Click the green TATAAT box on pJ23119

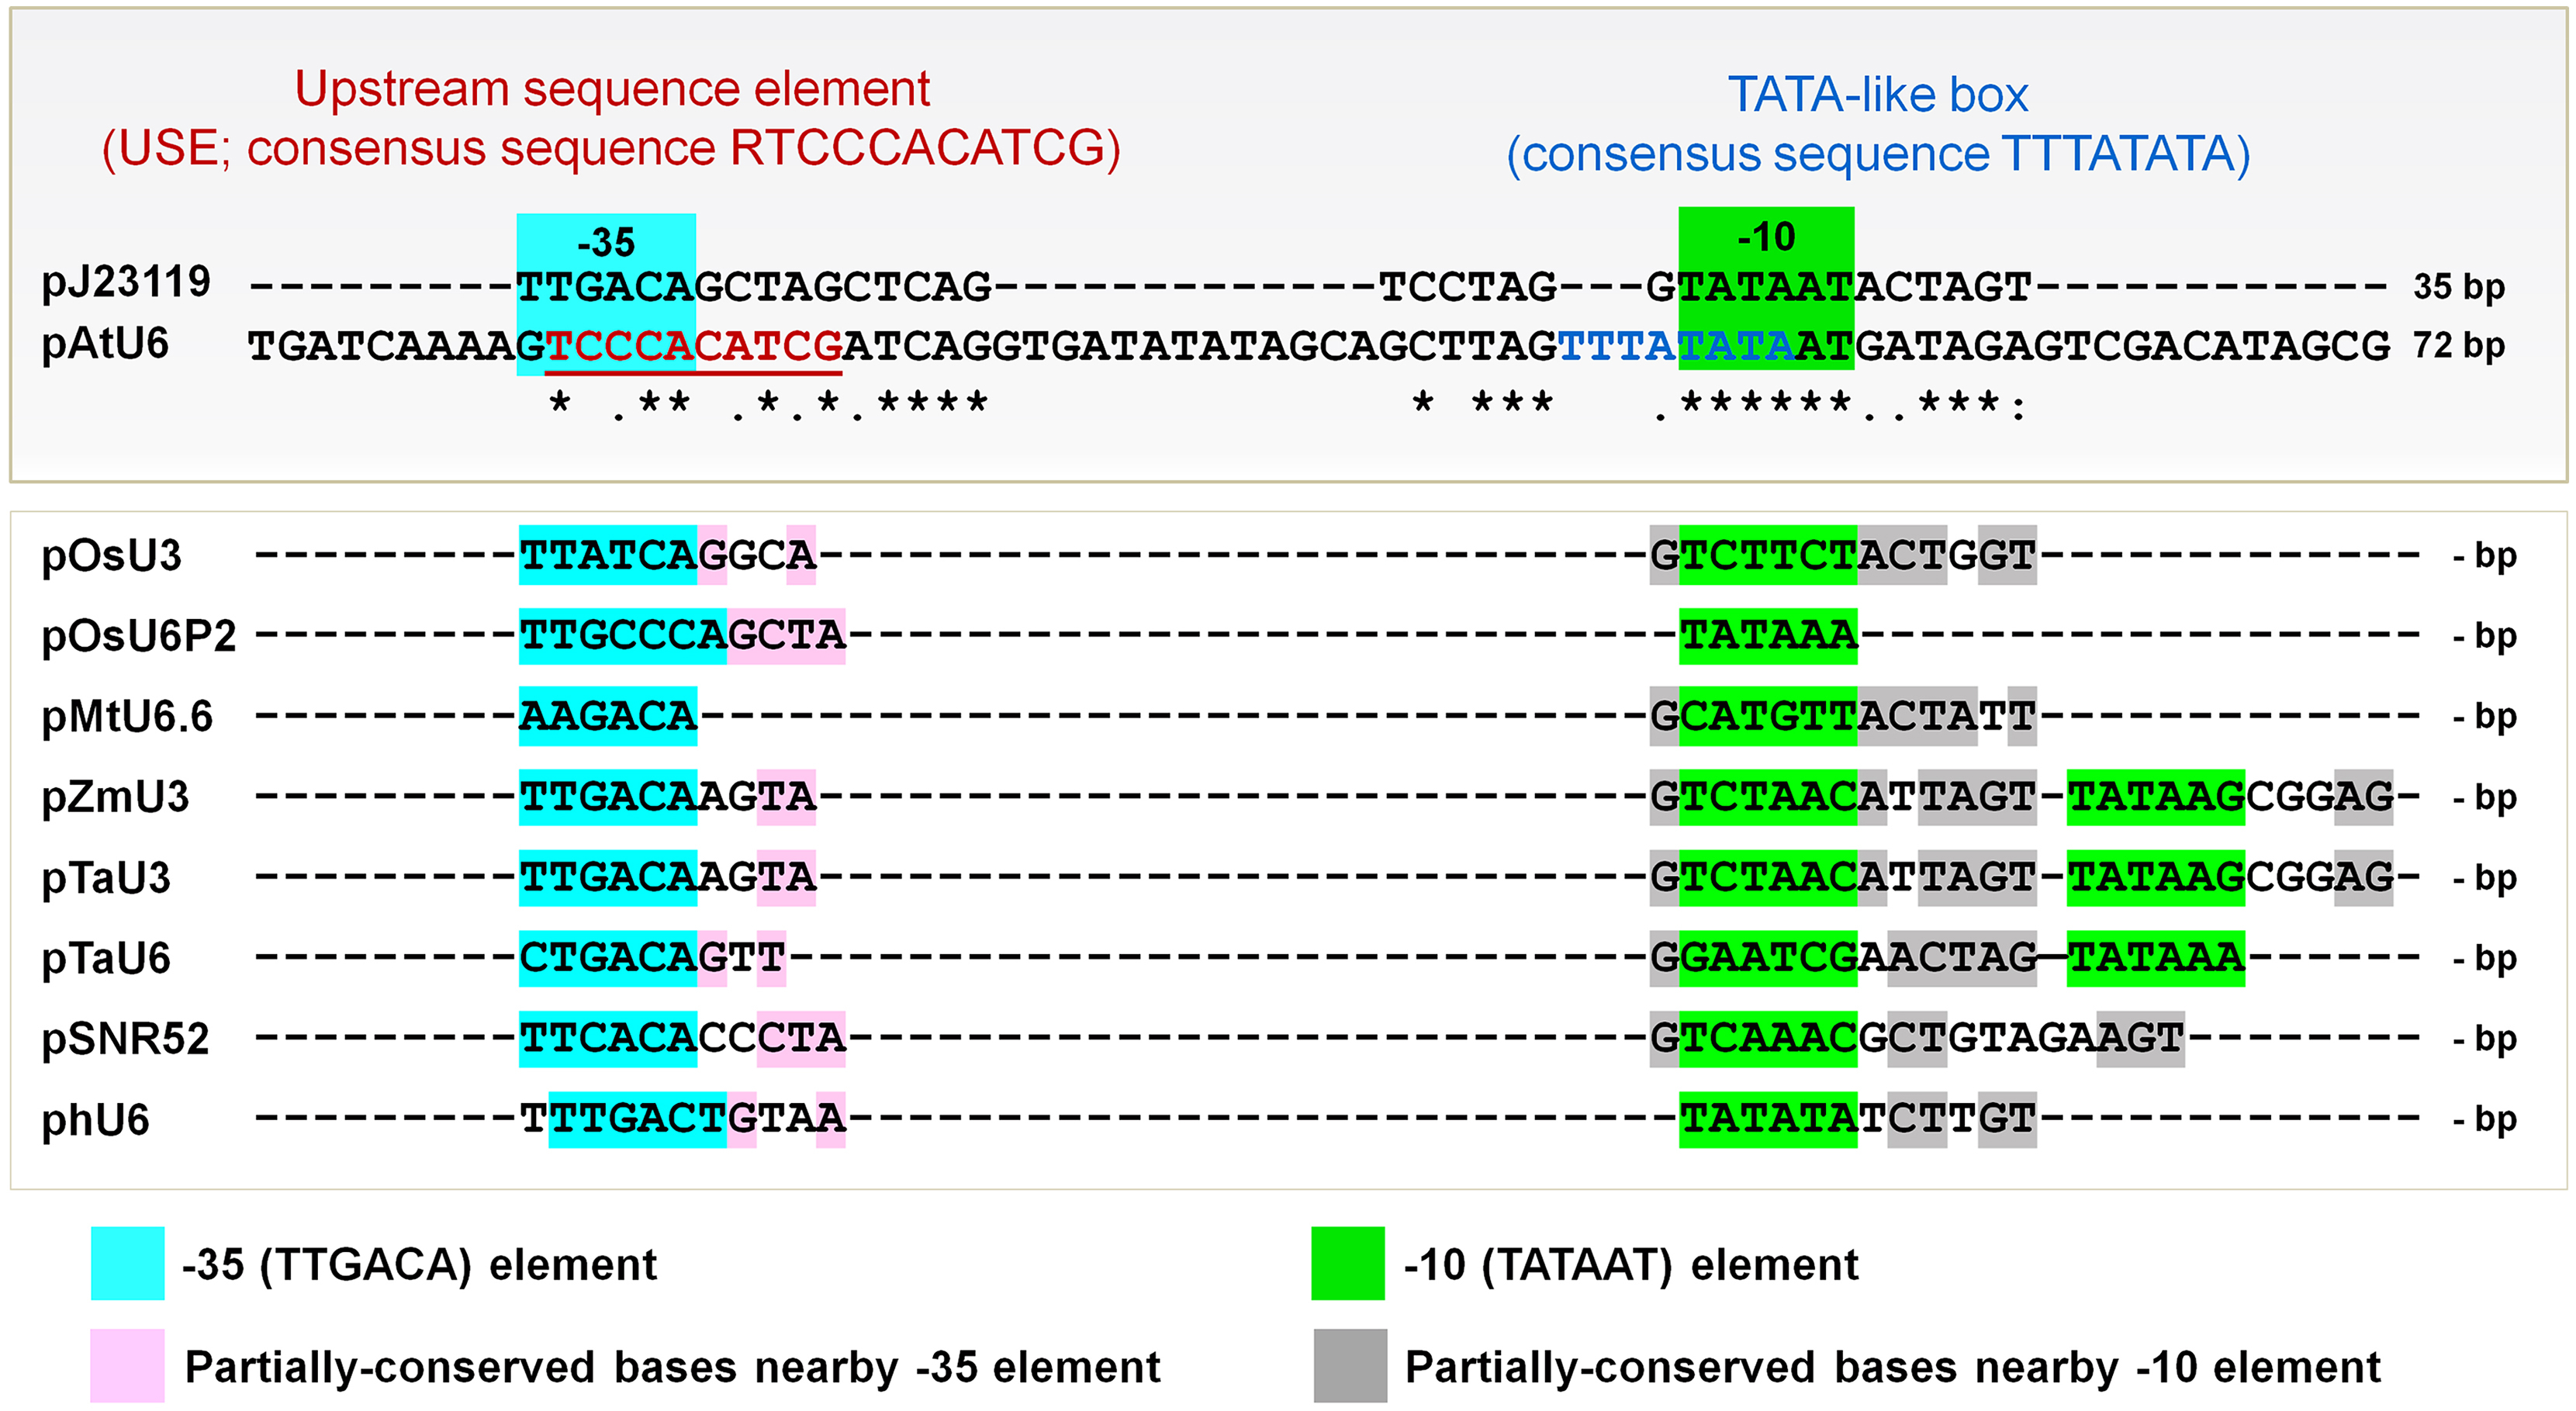[1766, 286]
